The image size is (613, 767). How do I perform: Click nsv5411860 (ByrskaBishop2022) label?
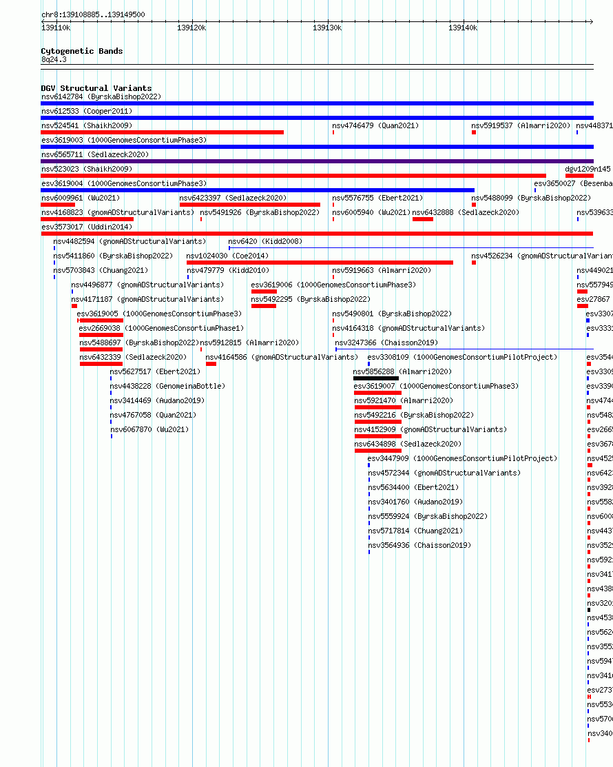113,256
